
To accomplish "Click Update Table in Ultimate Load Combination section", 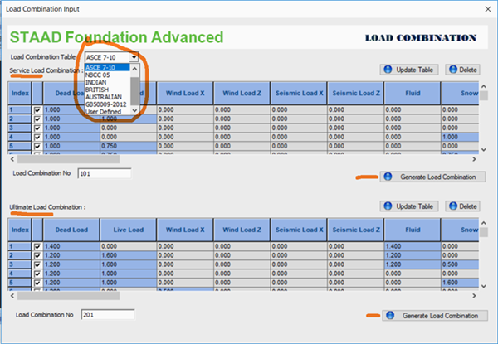I will pyautogui.click(x=408, y=206).
